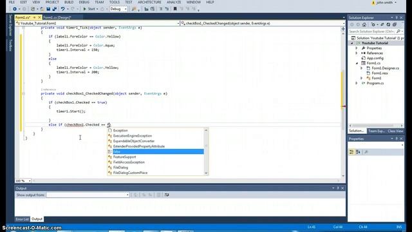The width and height of the screenshot is (412, 232).
Task: Click the Save All icon
Action: [x=55, y=9]
